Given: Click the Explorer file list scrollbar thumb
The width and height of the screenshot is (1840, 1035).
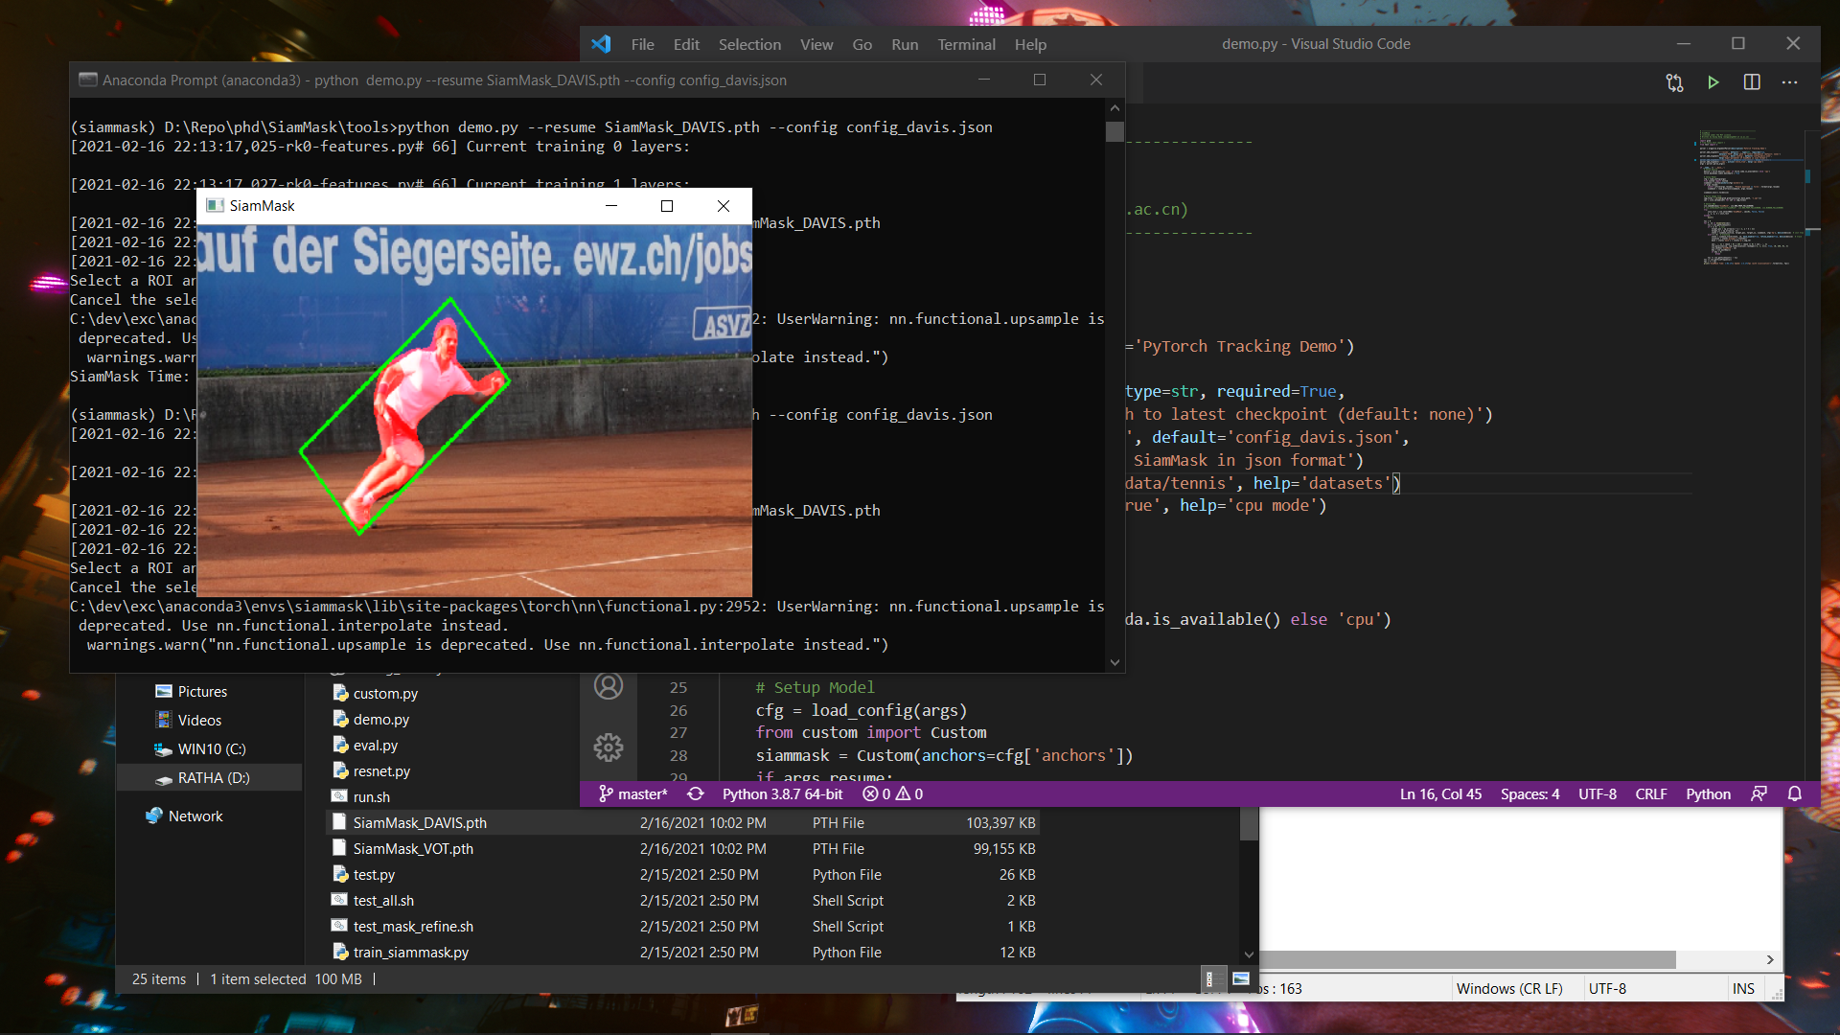Looking at the screenshot, I should (x=1249, y=824).
